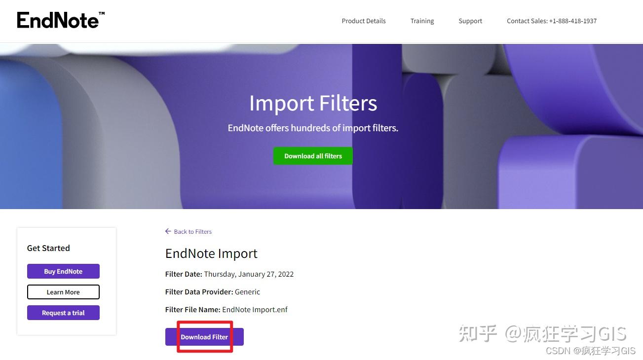Open the Product Details menu item
Viewport: 643px width, 360px height.
point(364,21)
